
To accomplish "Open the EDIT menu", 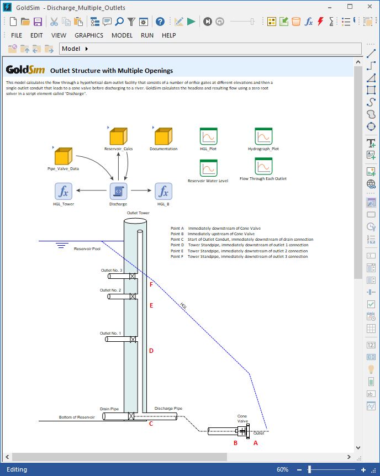I will (36, 35).
